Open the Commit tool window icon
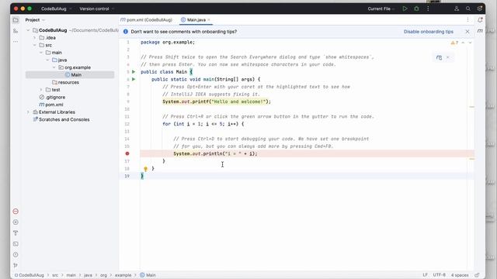The image size is (497, 279). tap(16, 31)
